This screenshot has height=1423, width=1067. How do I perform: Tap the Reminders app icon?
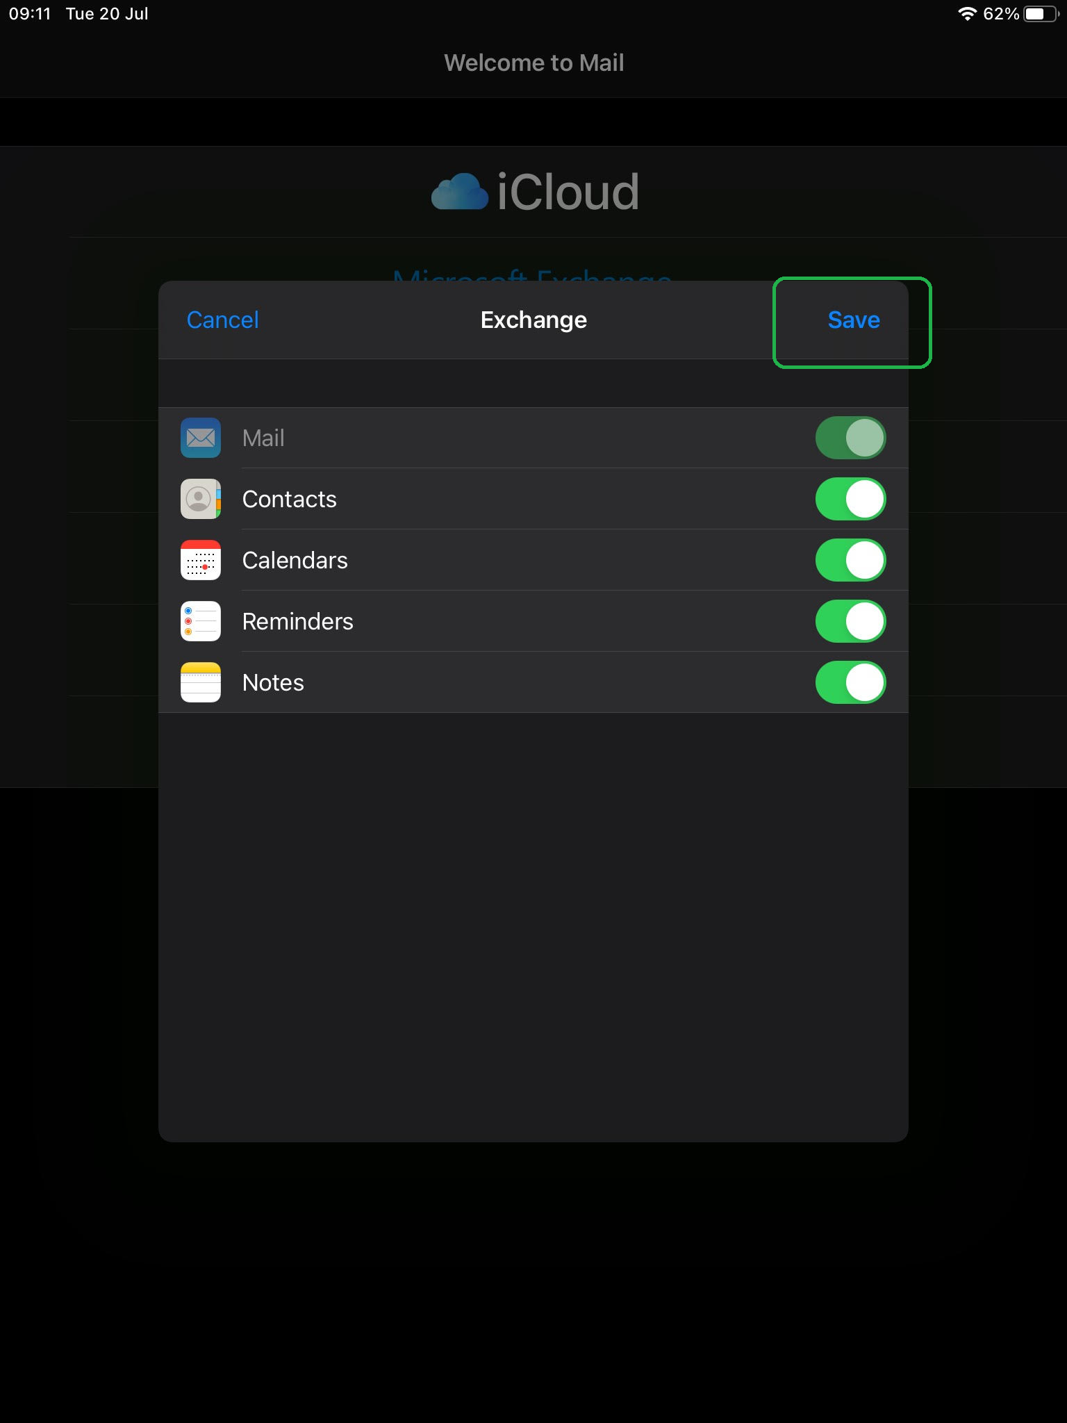(201, 621)
